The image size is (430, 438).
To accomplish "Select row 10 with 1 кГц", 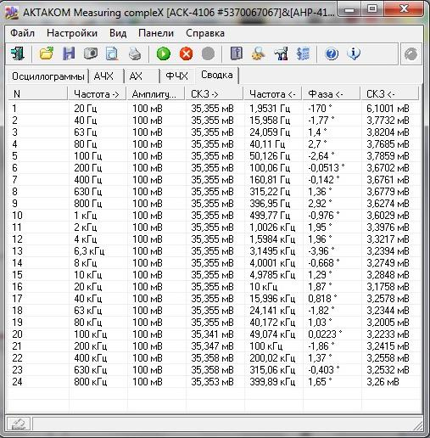I will pos(214,216).
